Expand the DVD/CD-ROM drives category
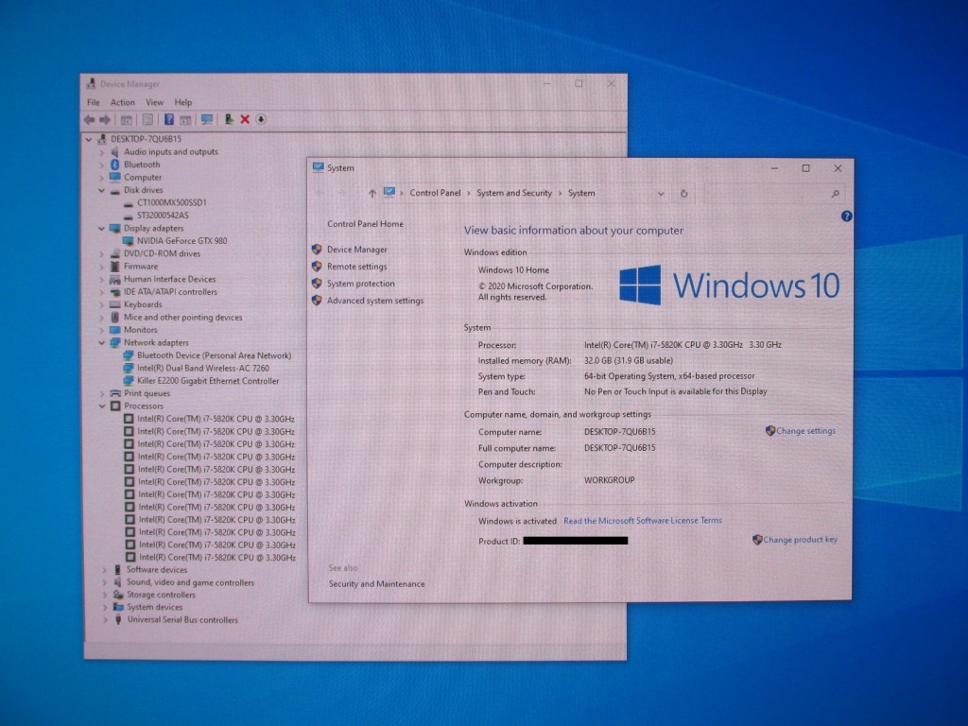This screenshot has width=968, height=726. [102, 253]
